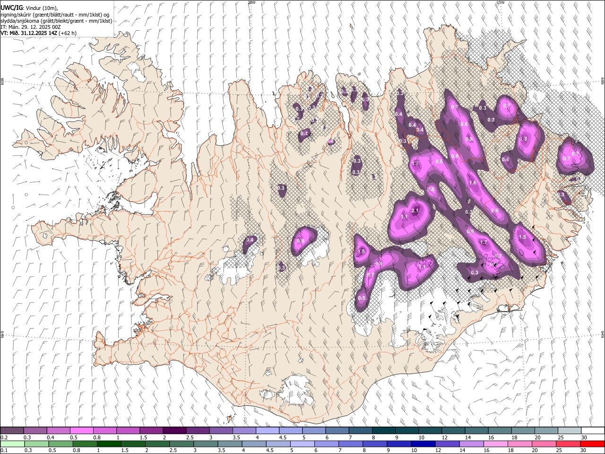Select the darkest green swatch between 1 and 1.5
This screenshot has height=454, width=605.
[109, 444]
